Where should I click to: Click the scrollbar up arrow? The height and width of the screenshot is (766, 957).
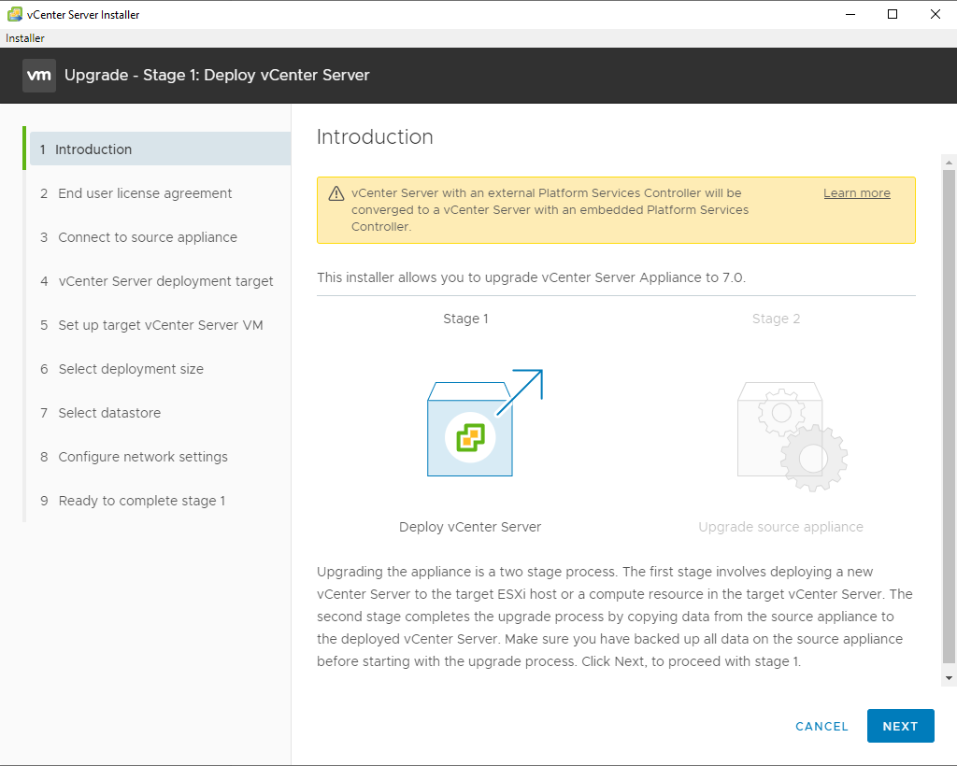pyautogui.click(x=949, y=163)
